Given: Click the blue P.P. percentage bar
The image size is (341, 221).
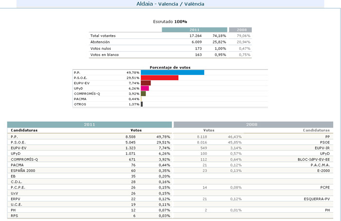Looking at the screenshot, I should point(172,73).
